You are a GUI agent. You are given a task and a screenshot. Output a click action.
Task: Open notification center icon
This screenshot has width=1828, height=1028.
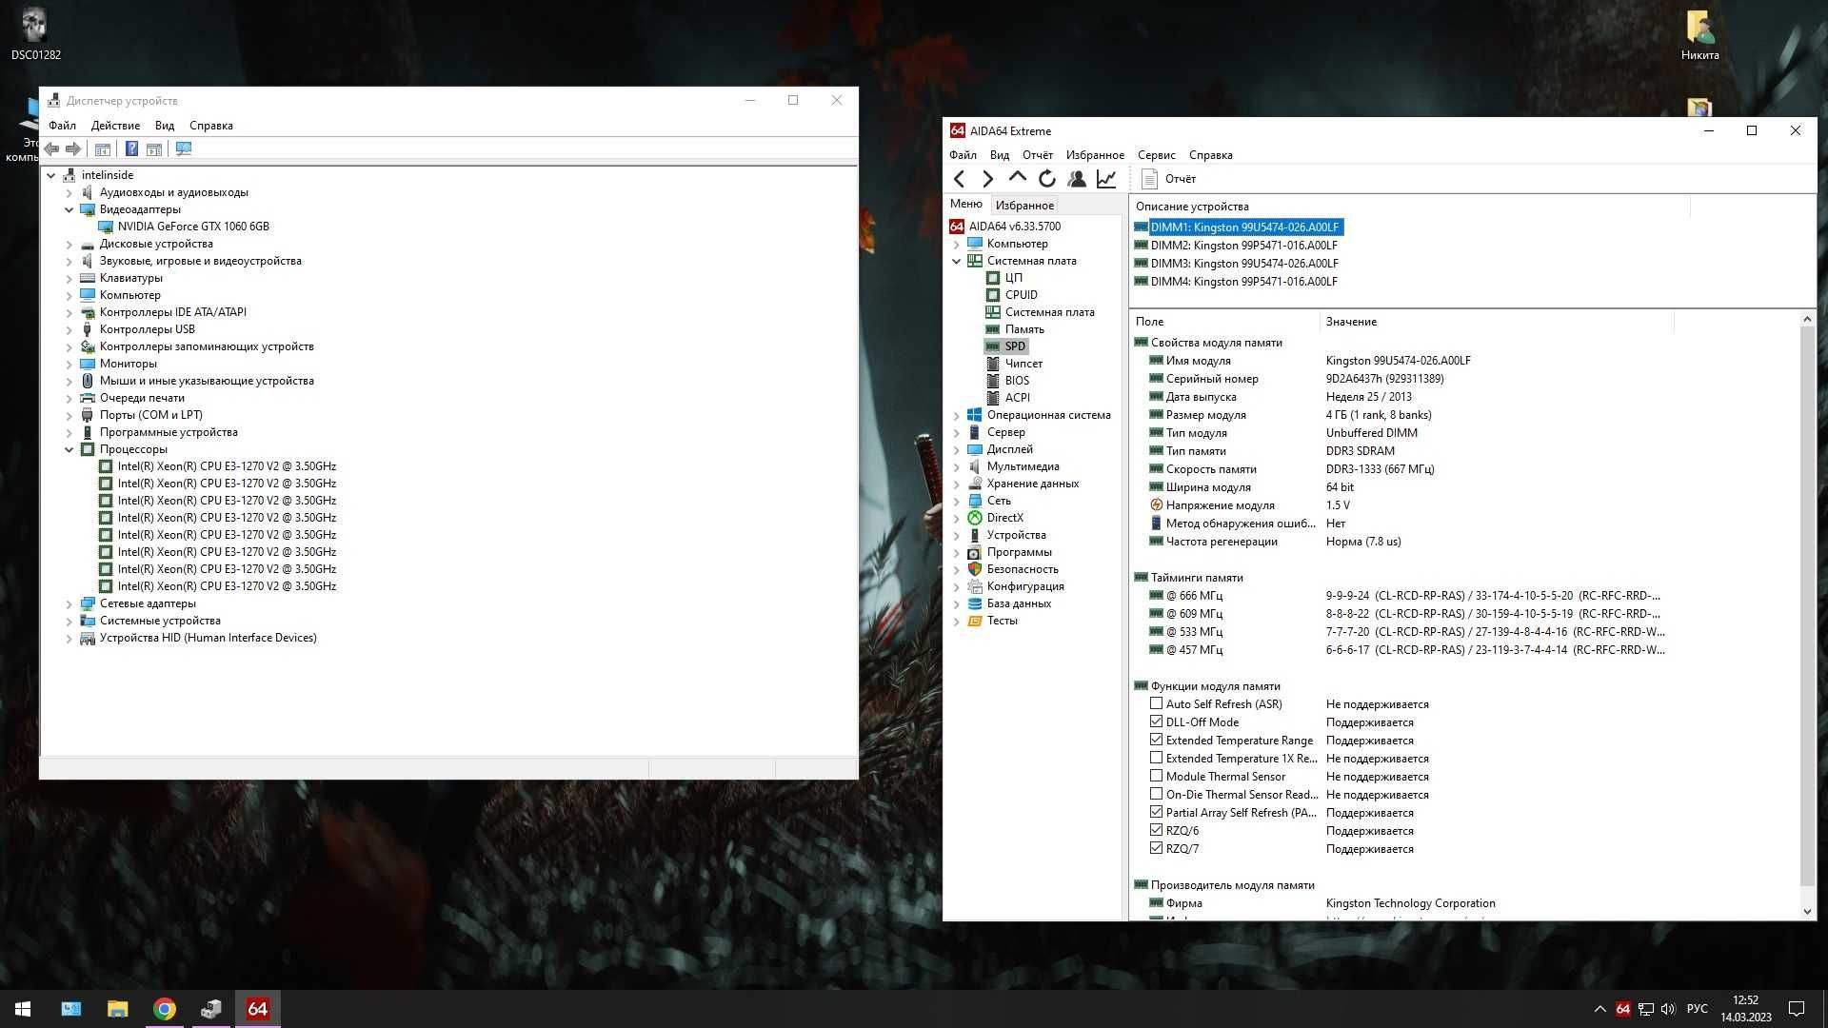click(1797, 1009)
